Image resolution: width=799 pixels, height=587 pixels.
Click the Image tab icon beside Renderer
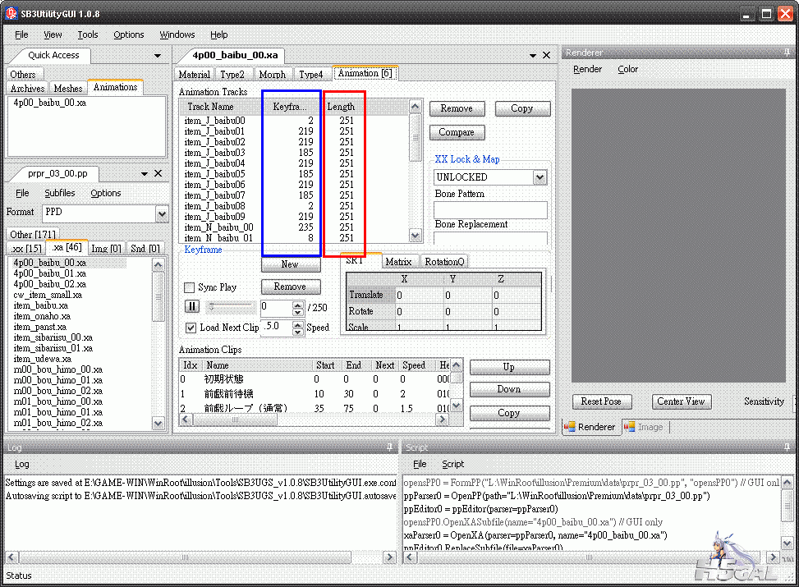click(x=629, y=427)
